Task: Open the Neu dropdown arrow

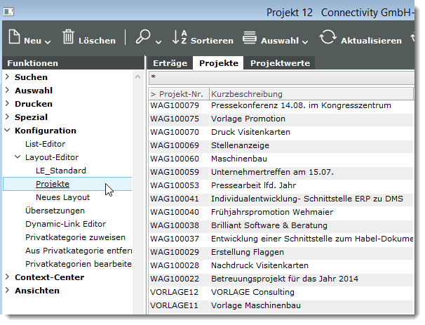Action: pyautogui.click(x=50, y=41)
